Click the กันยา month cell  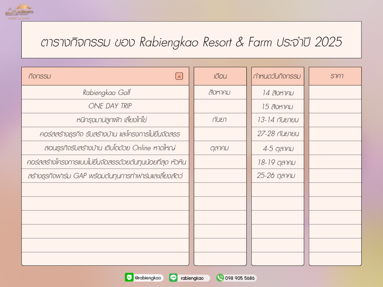(x=220, y=120)
